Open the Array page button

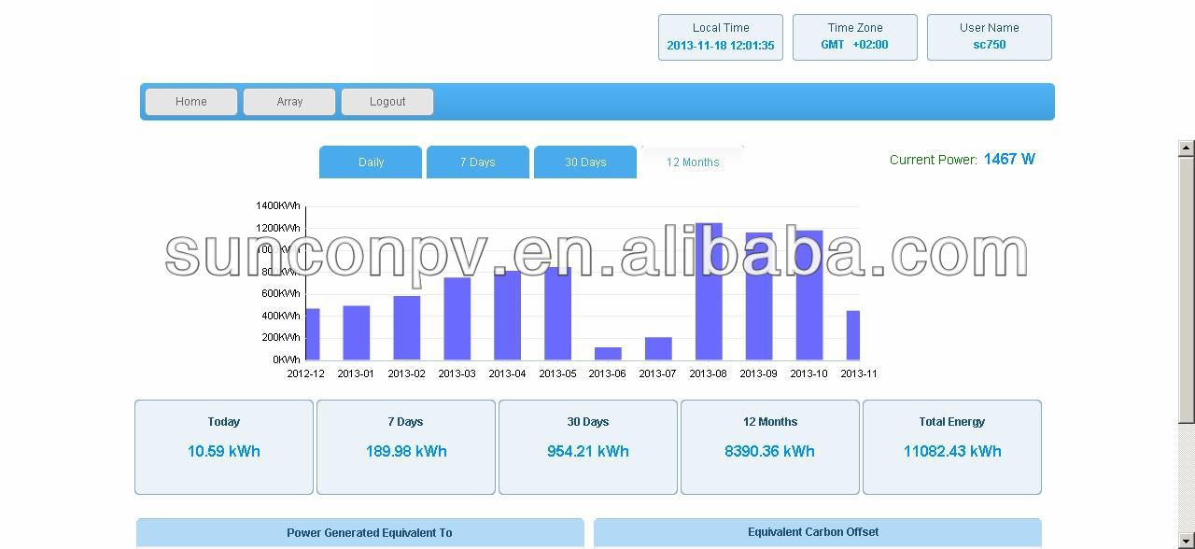[x=289, y=102]
